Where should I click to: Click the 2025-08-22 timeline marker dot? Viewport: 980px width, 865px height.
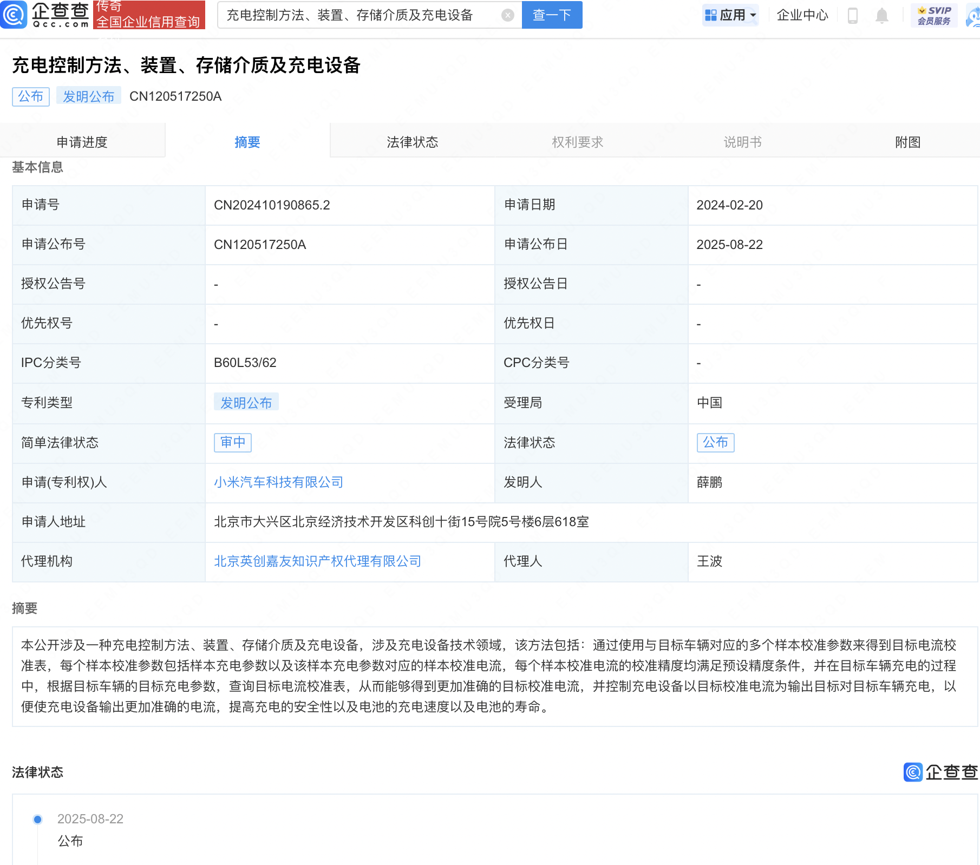point(37,819)
